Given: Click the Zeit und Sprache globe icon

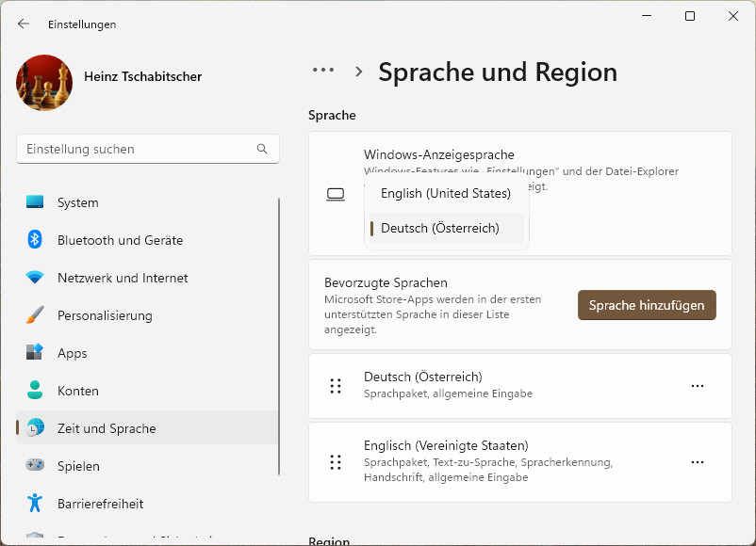Looking at the screenshot, I should [x=35, y=427].
